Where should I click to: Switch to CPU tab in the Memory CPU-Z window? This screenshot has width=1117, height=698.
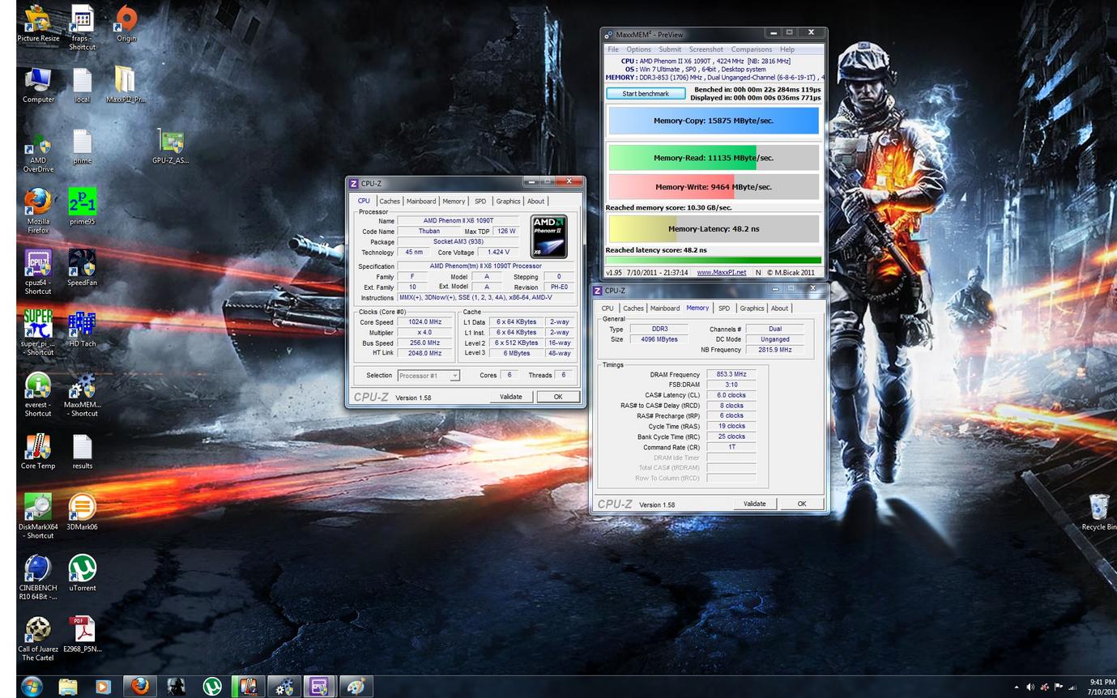point(608,309)
